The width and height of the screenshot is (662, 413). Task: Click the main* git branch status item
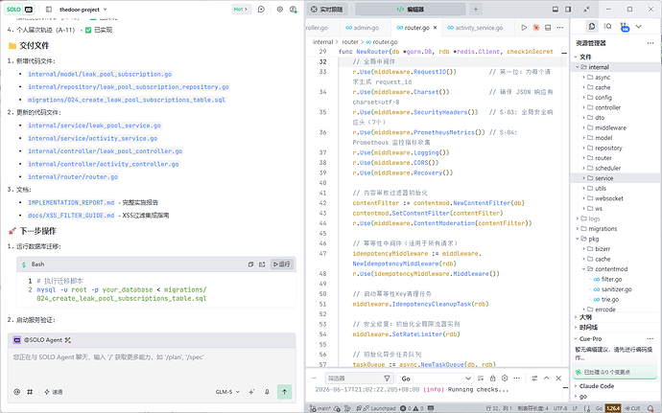click(x=320, y=408)
